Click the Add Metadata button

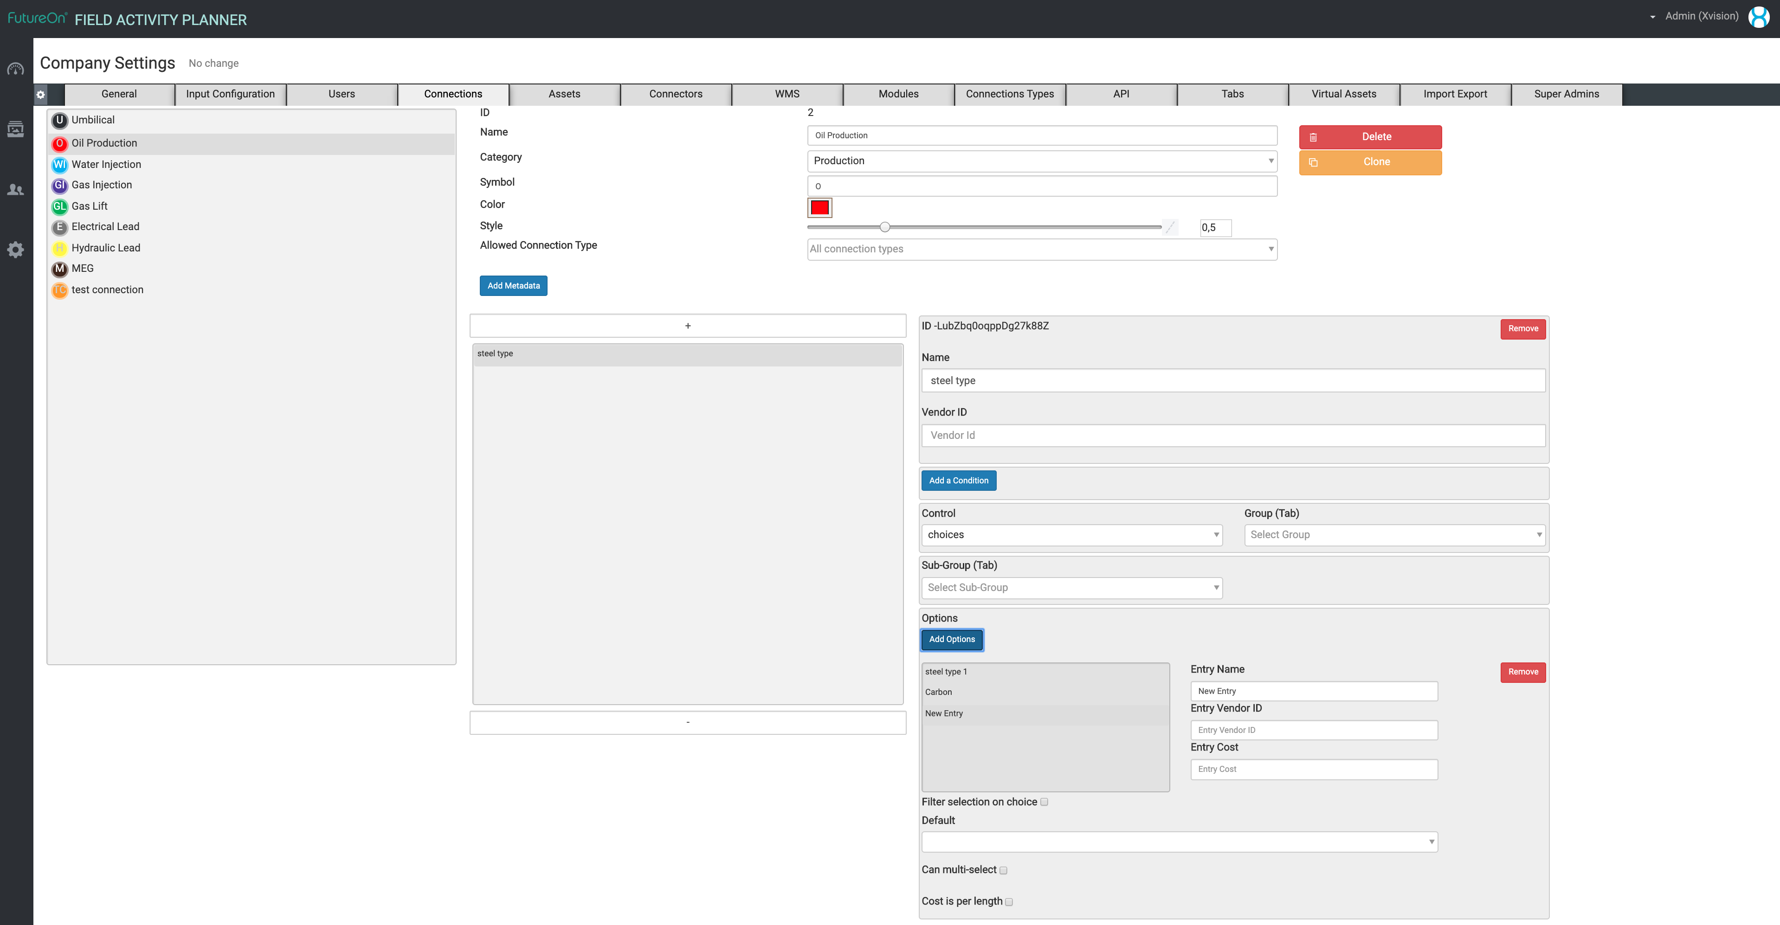(513, 285)
